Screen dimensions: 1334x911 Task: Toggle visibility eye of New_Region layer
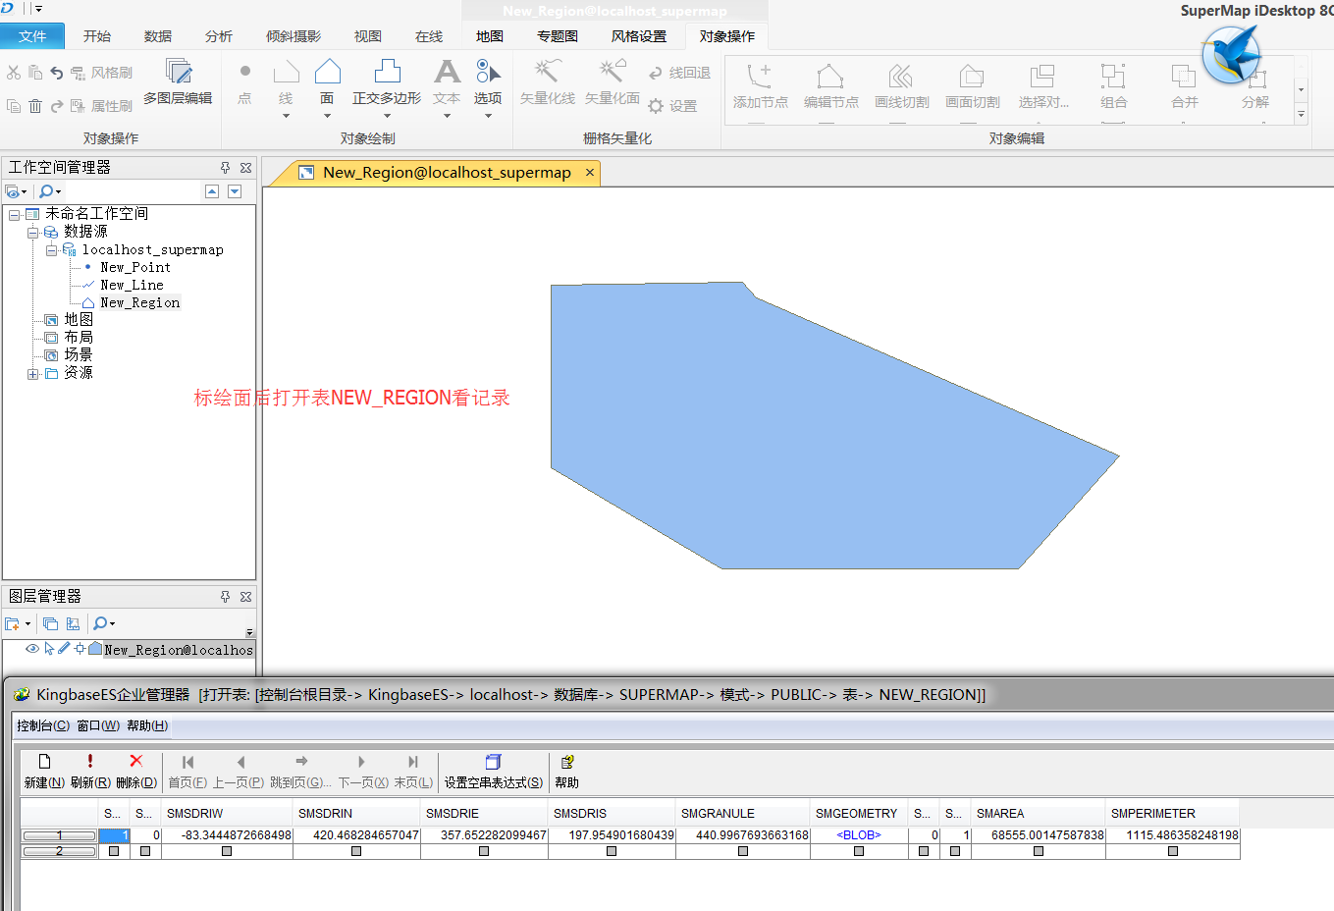coord(32,649)
